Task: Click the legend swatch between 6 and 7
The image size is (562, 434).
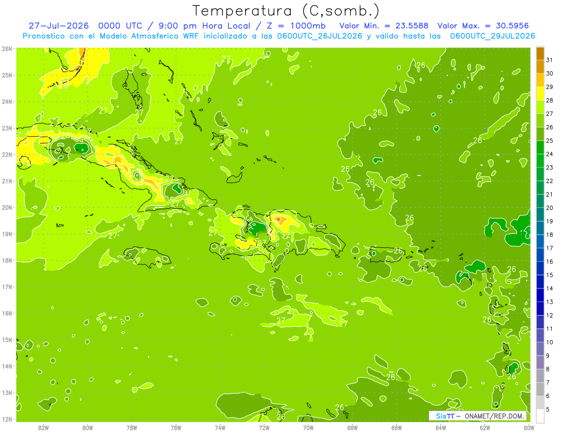Action: pyautogui.click(x=540, y=389)
